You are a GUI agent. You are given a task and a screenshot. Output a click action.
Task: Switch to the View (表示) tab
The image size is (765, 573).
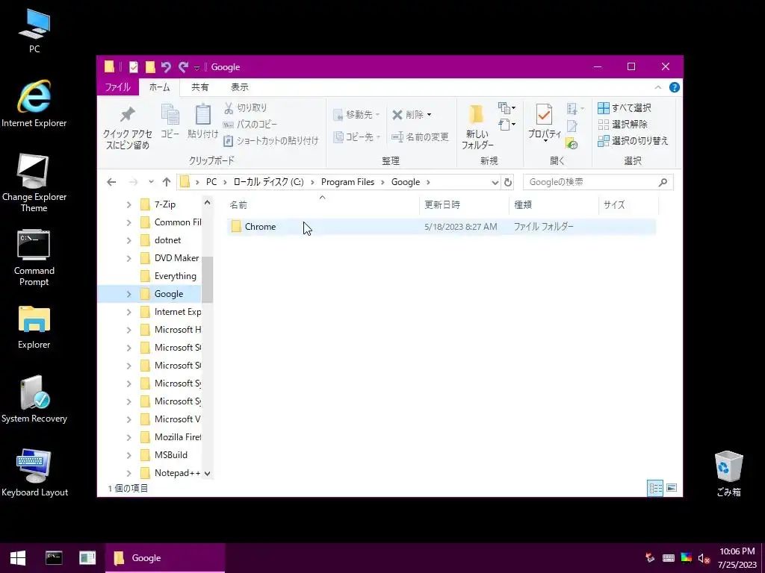[240, 87]
